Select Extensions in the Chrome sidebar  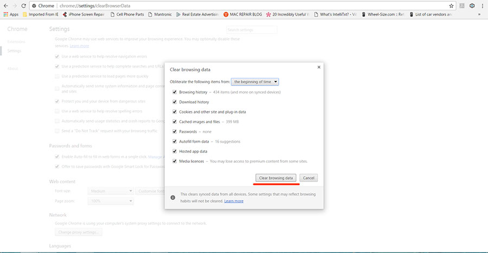click(16, 42)
